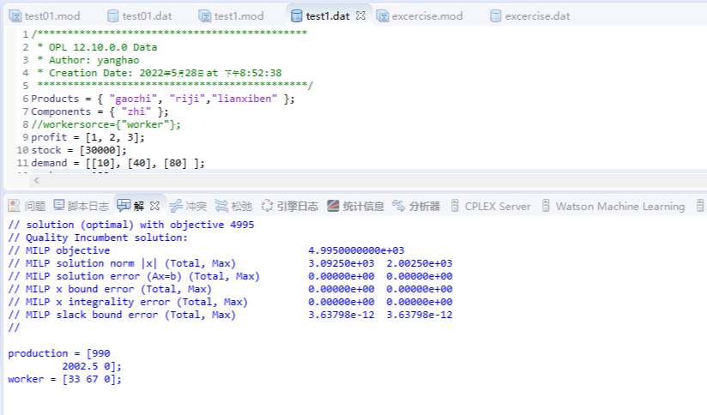This screenshot has height=415, width=707.
Task: Click the 脚本日志 console icon
Action: [59, 206]
